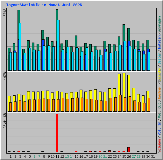Click the green weekend day label 13
Image resolution: width=163 pixels, height=160 pixels.
coord(67,156)
